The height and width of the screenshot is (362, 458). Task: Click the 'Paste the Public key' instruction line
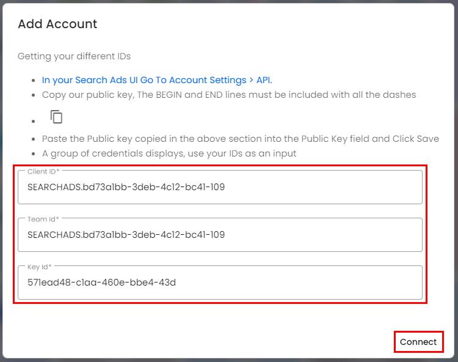[x=240, y=139]
